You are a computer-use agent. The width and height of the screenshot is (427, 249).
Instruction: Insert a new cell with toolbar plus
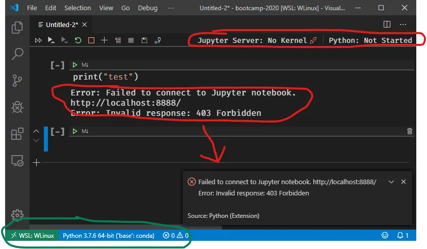pyautogui.click(x=104, y=40)
